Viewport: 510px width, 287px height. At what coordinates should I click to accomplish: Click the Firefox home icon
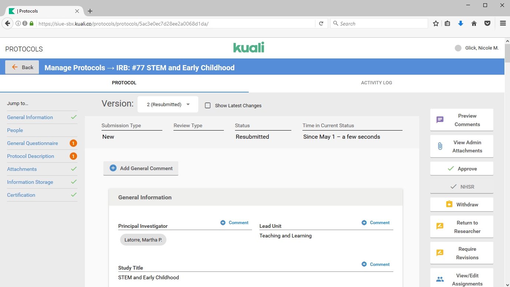click(474, 24)
